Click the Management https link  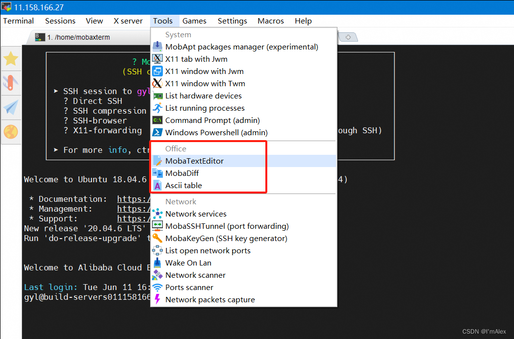click(x=134, y=209)
